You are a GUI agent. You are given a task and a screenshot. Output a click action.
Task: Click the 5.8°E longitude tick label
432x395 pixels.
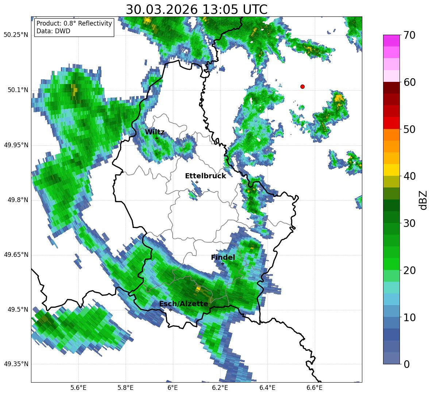[x=126, y=388]
